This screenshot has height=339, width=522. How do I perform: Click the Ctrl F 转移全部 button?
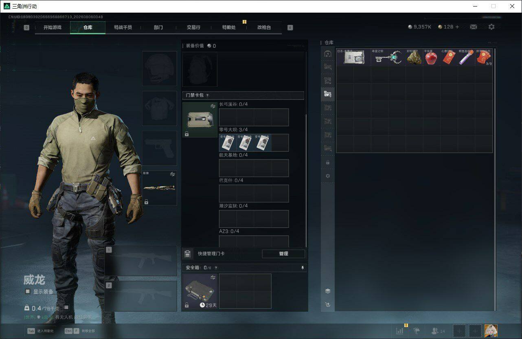click(x=79, y=331)
